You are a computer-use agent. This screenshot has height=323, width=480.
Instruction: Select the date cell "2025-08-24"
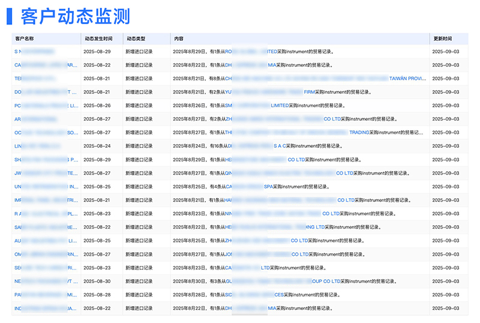click(x=97, y=146)
